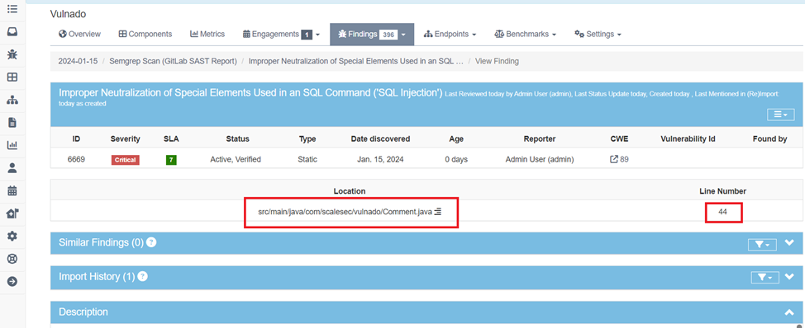Open the Metrics tab
The image size is (805, 328).
coord(207,34)
